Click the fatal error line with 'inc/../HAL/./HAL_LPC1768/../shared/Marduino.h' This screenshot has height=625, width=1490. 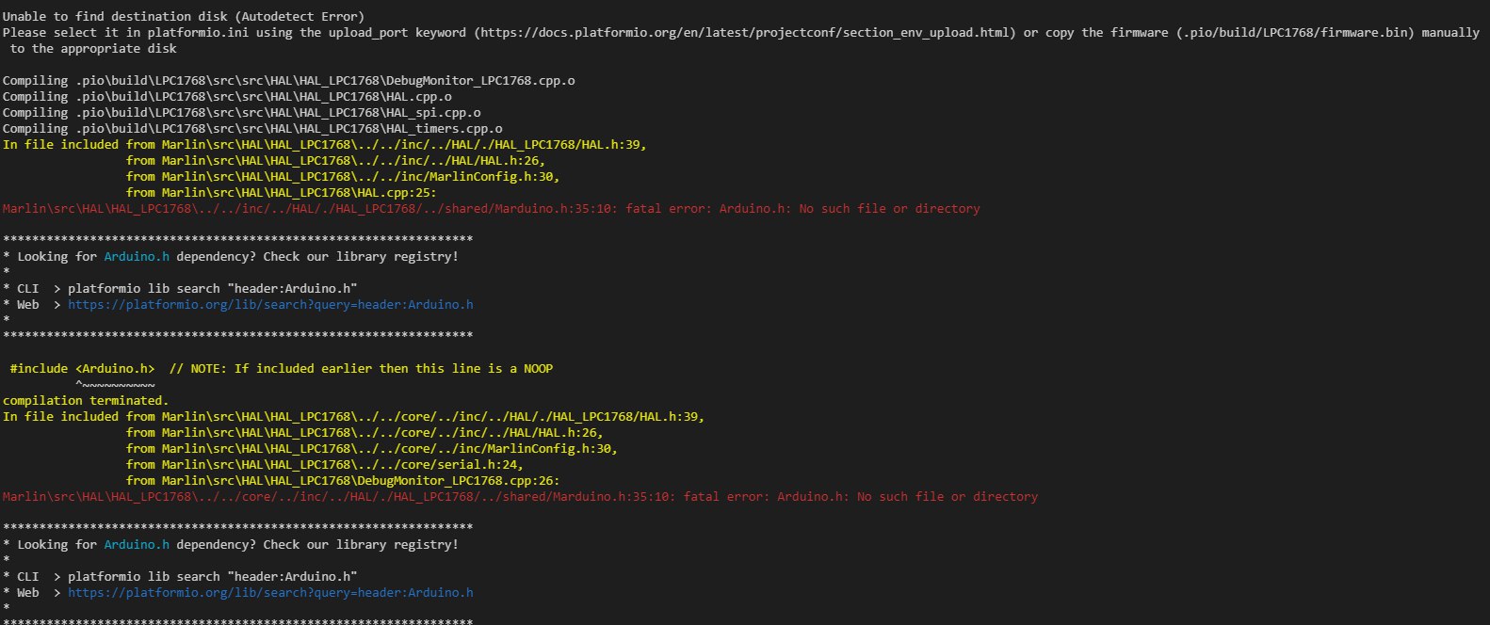(492, 208)
